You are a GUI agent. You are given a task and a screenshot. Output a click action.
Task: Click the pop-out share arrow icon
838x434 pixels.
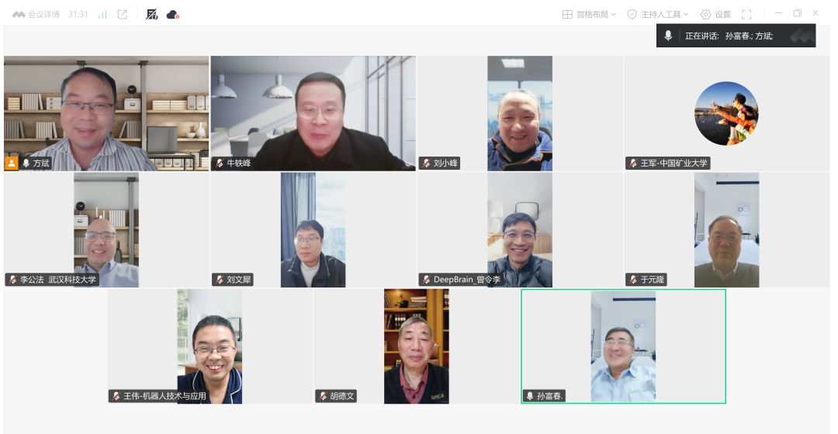123,15
